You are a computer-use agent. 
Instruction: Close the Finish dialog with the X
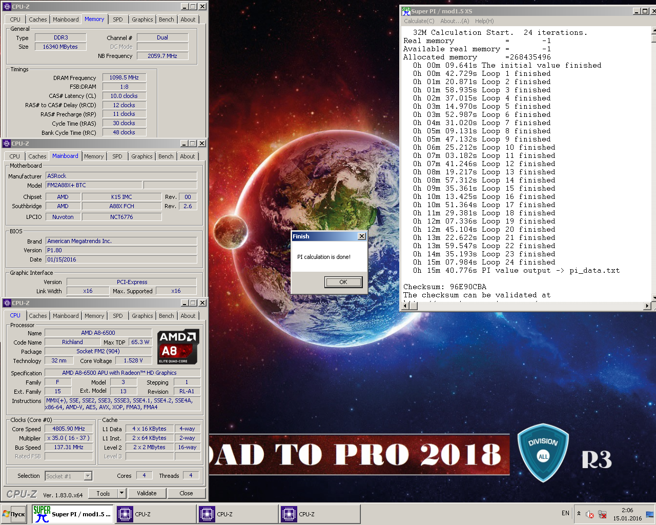pos(362,236)
